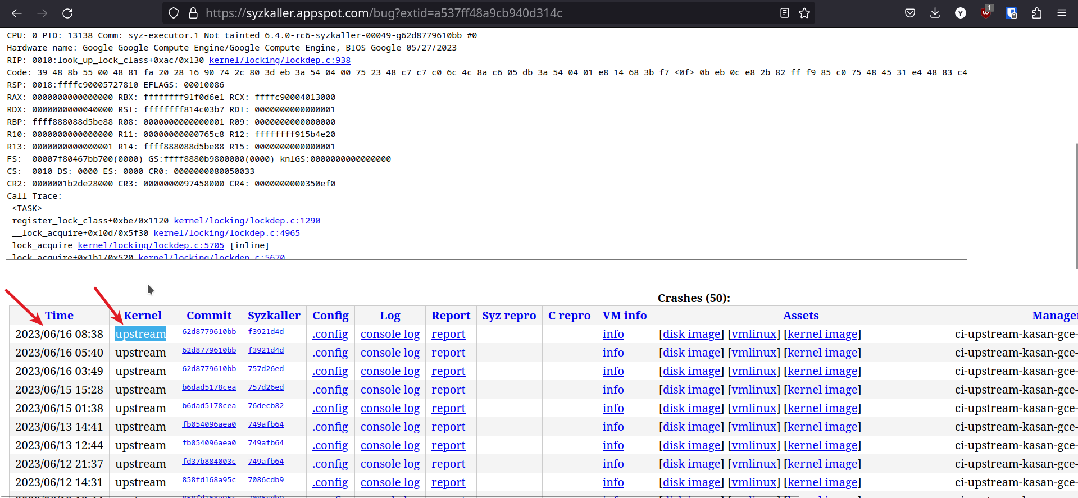Viewport: 1078px width, 498px height.
Task: Reload the current syzkaller page
Action: click(67, 13)
